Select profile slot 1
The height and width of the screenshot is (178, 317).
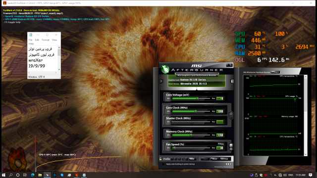[x=172, y=159]
